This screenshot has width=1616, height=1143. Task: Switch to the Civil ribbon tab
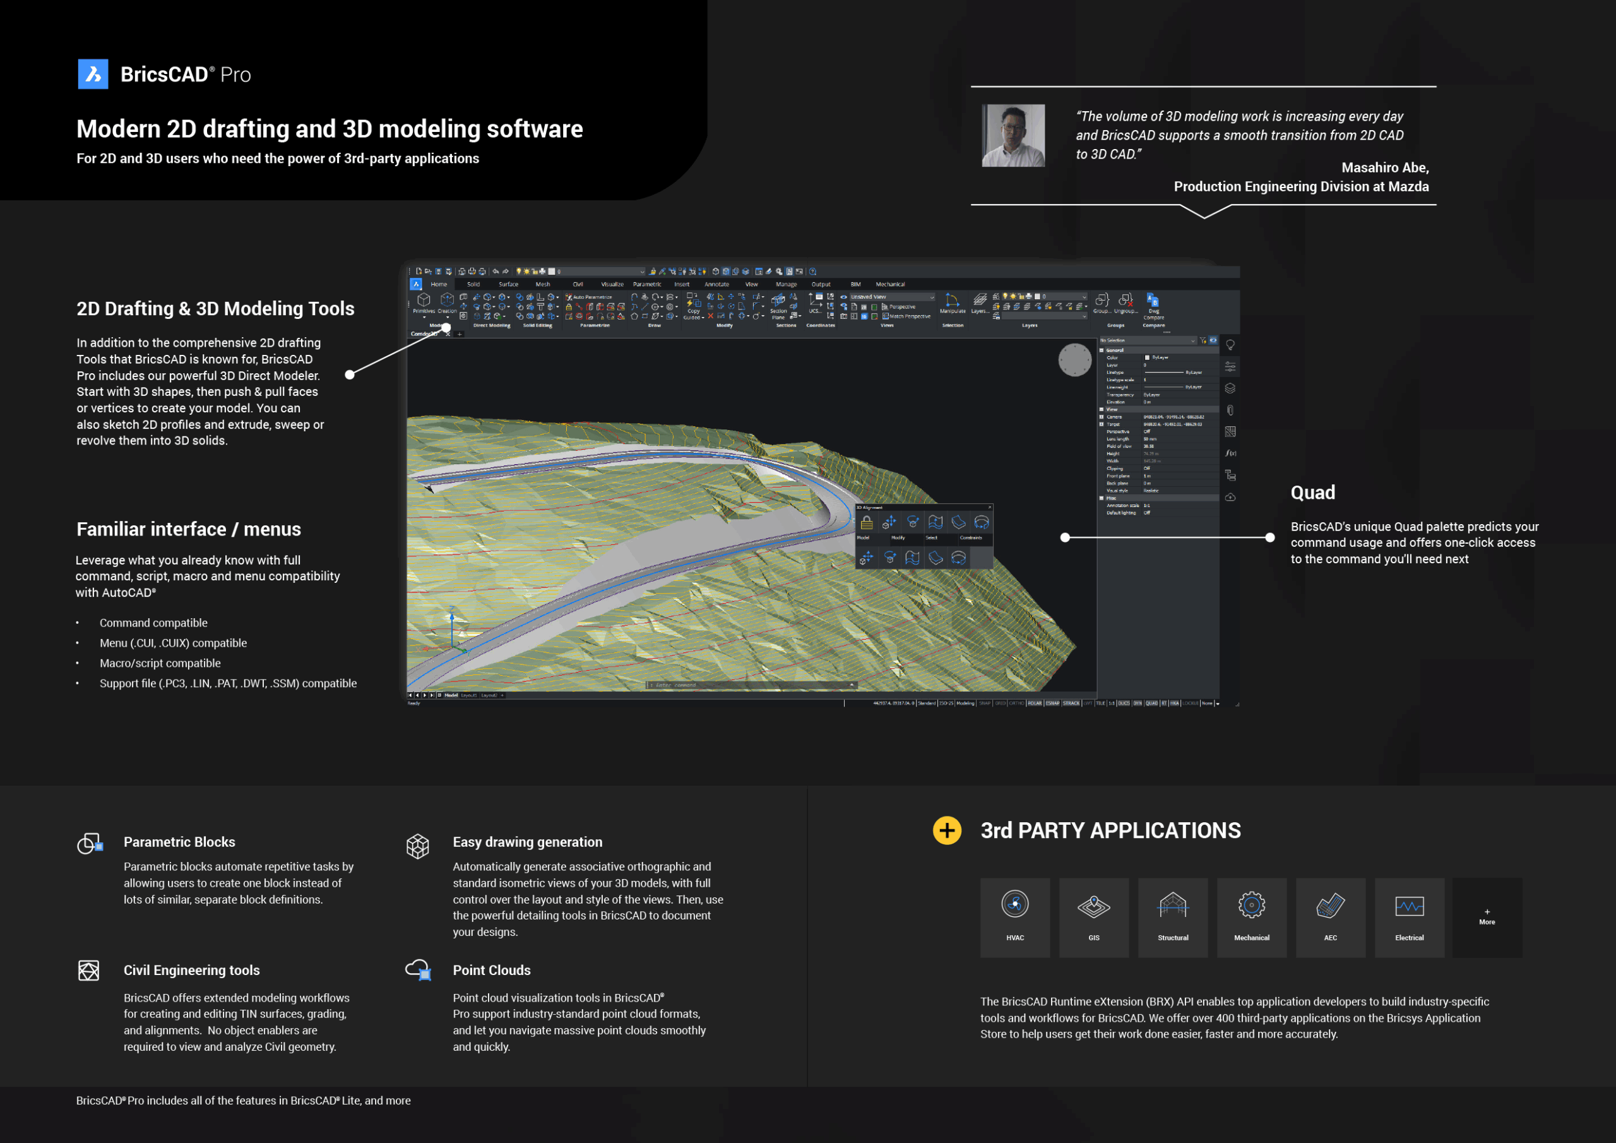[578, 285]
